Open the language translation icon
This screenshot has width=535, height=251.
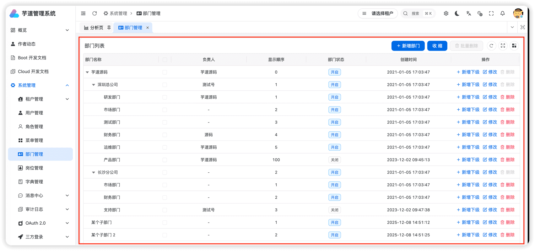[x=468, y=13]
